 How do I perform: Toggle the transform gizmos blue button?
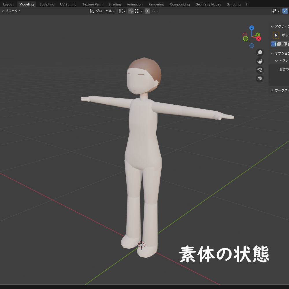tap(285, 11)
